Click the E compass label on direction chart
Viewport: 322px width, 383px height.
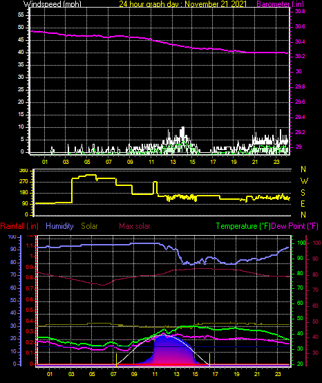point(303,204)
